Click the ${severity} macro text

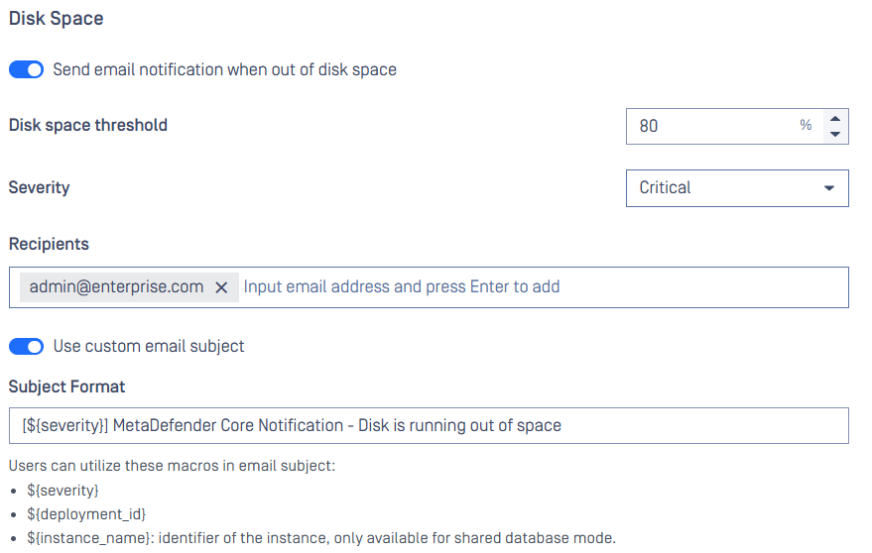[x=62, y=491]
